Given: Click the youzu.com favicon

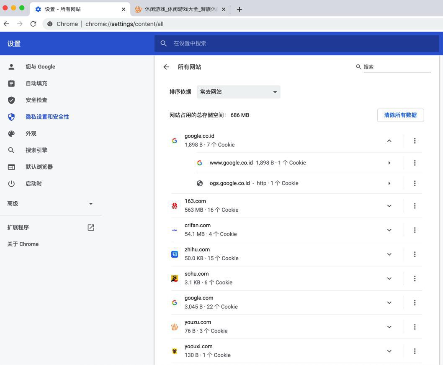Looking at the screenshot, I should coord(175,327).
